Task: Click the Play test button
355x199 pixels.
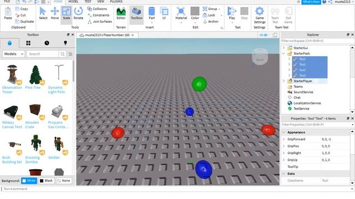Action: [232, 15]
